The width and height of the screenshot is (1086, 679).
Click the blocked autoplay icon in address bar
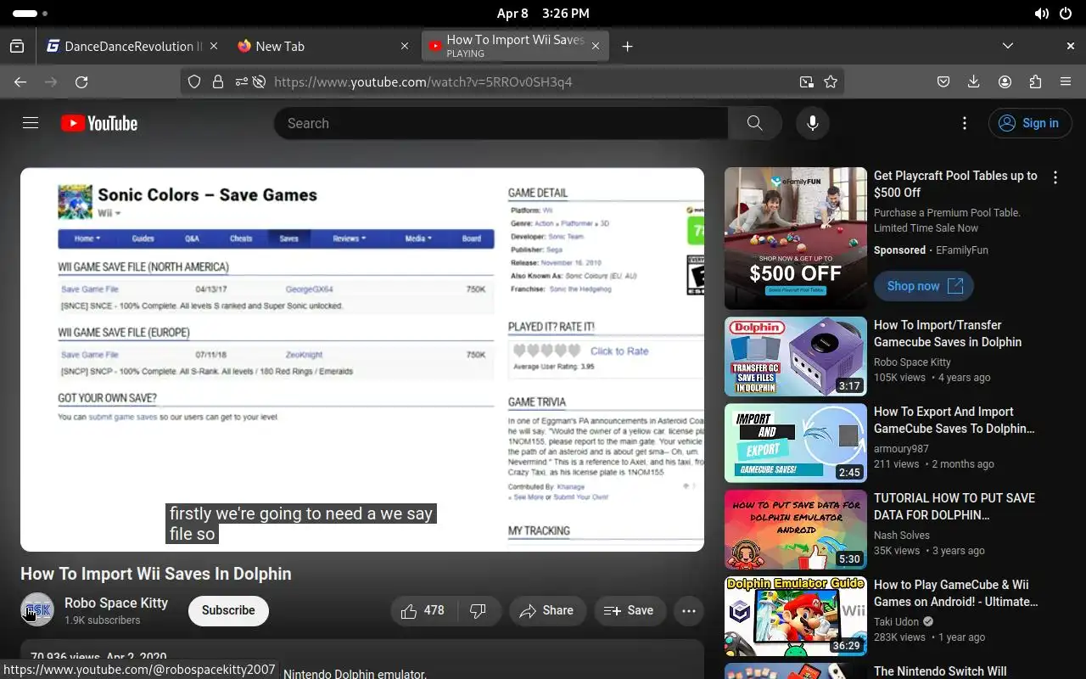pyautogui.click(x=260, y=81)
